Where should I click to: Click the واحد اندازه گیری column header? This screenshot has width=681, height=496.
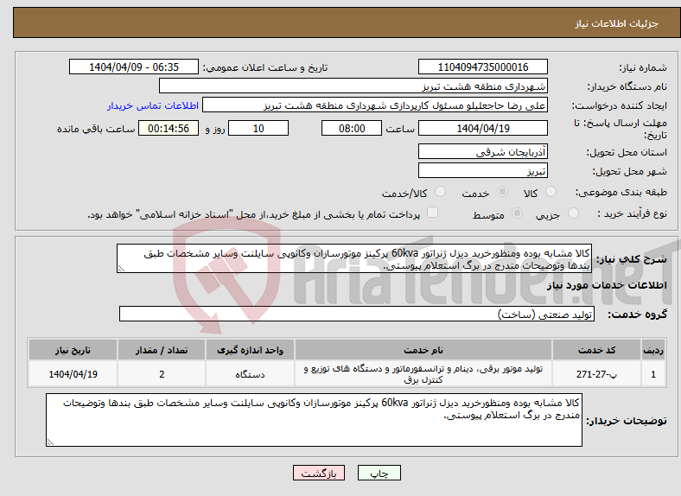tap(250, 350)
